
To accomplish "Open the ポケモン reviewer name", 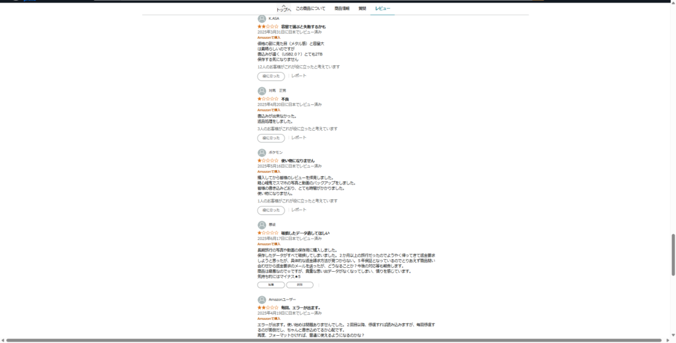I will point(276,152).
